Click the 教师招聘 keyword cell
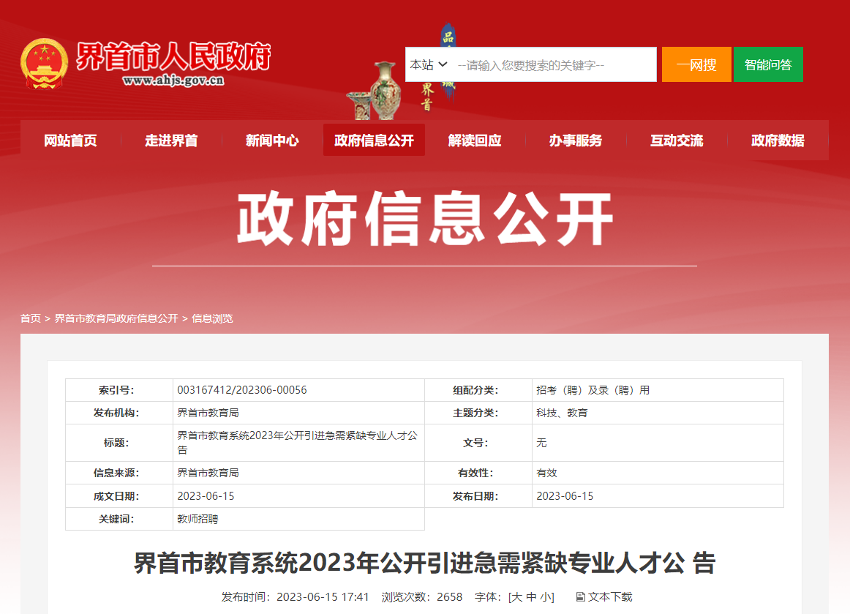The height and width of the screenshot is (614, 850). [198, 519]
